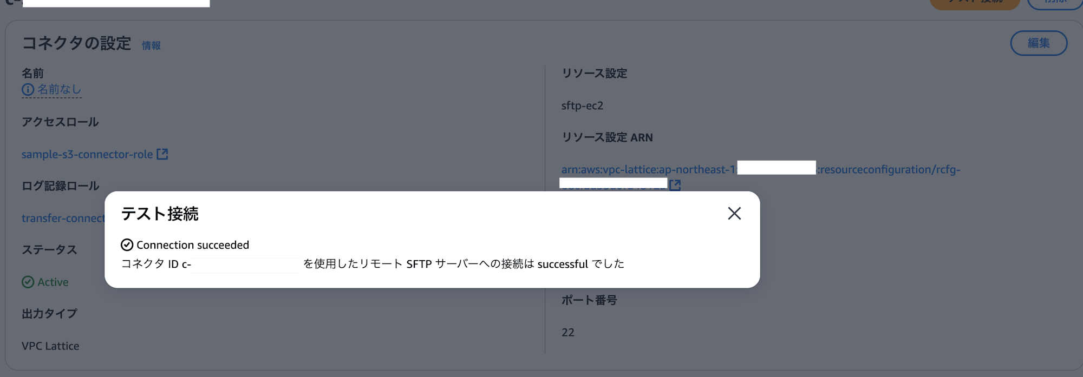The height and width of the screenshot is (377, 1083).
Task: Click the orange test connection button
Action: 975,3
